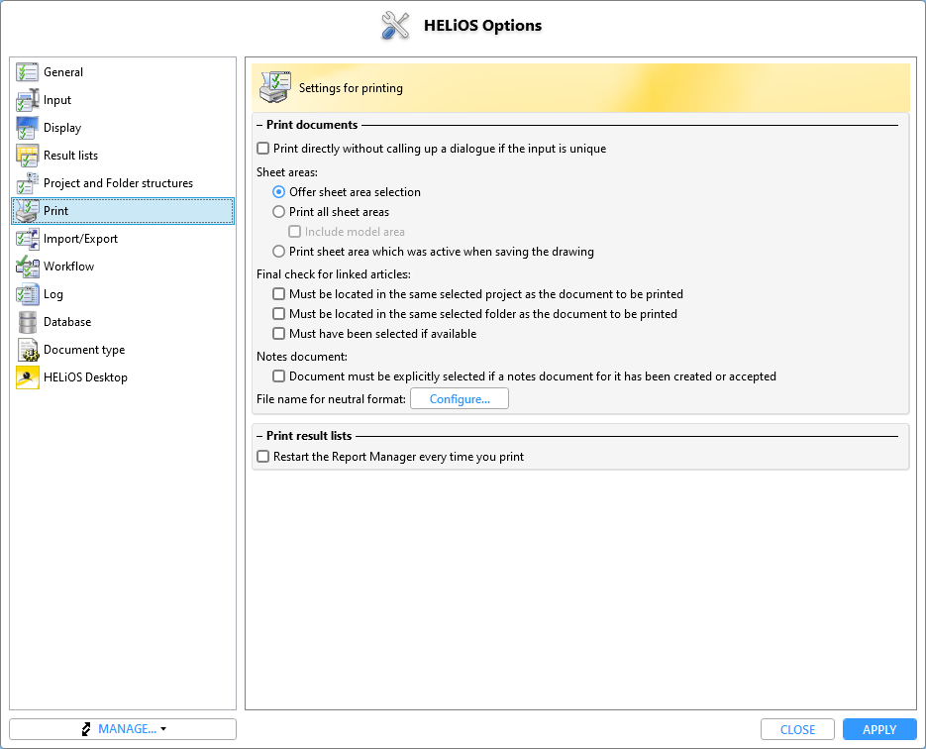Open the General options page
The image size is (926, 749).
point(123,72)
